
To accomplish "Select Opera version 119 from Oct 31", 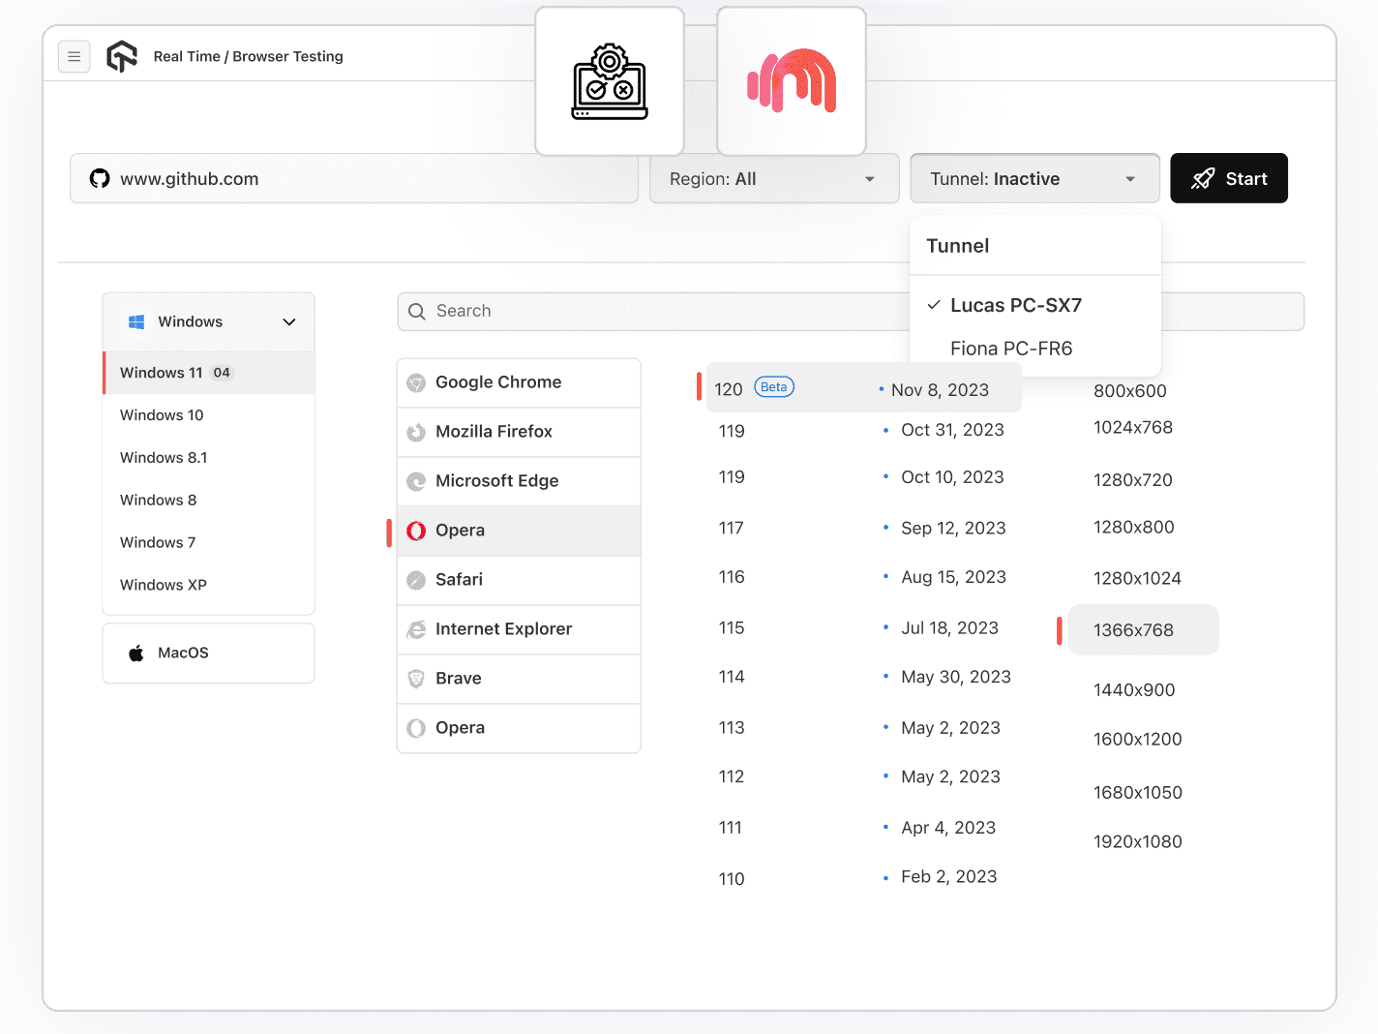I will pos(861,431).
